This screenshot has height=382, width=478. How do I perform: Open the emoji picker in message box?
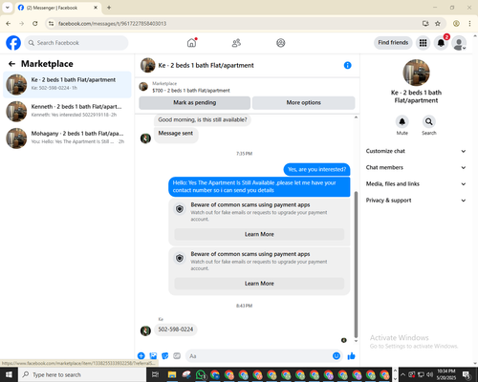[x=337, y=356]
